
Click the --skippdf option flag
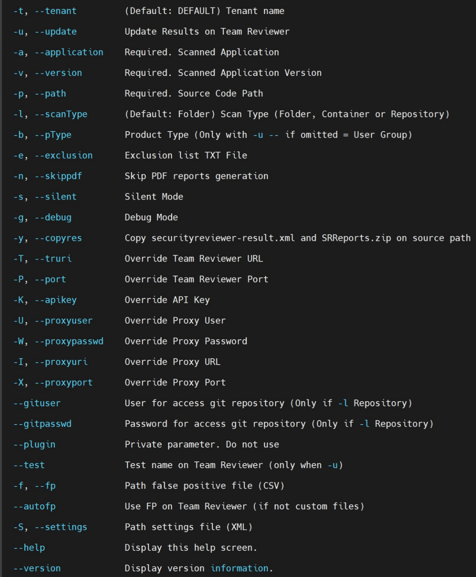[x=58, y=176]
